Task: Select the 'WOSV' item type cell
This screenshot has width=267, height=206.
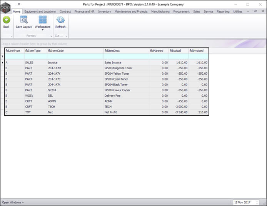Action: point(36,95)
